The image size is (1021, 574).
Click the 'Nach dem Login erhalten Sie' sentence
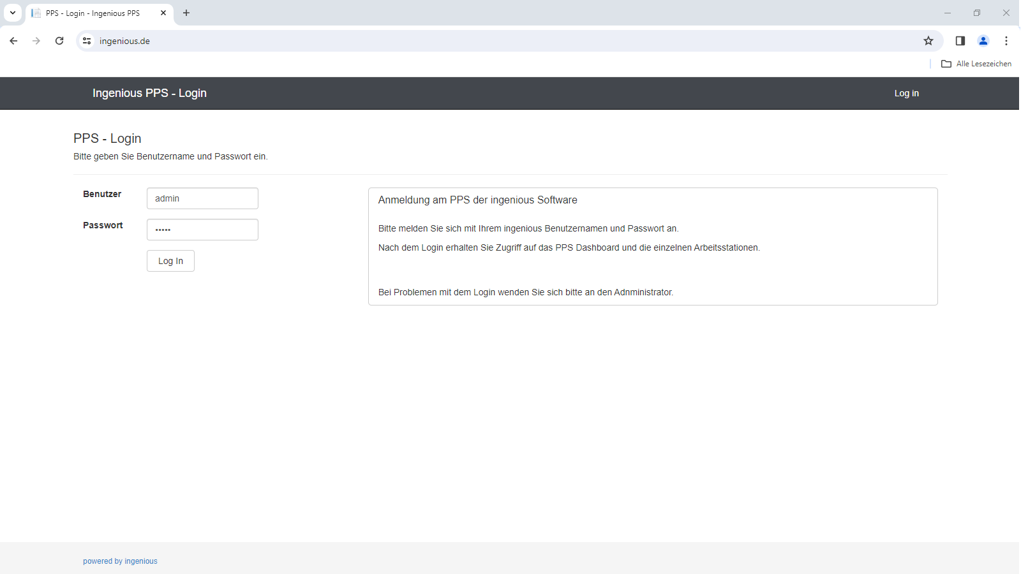(569, 247)
